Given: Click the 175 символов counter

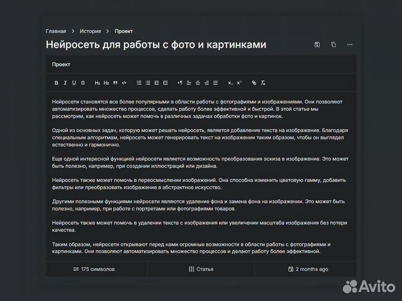Looking at the screenshot, I should coord(94,269).
